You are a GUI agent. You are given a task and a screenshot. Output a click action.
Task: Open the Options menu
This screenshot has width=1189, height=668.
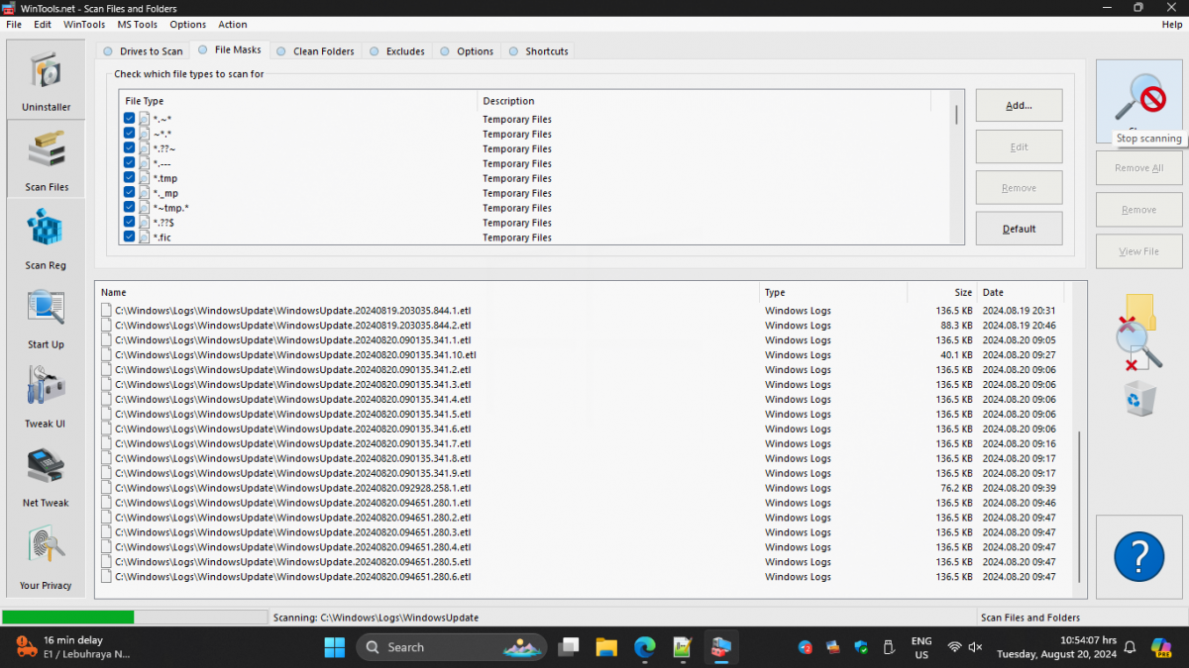(x=188, y=24)
